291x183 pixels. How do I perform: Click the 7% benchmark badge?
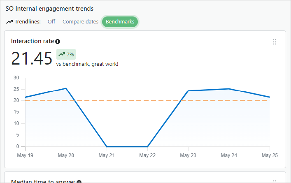(66, 54)
